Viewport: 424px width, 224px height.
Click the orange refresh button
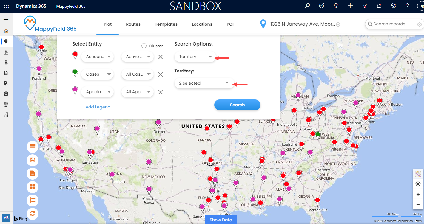[x=33, y=214]
